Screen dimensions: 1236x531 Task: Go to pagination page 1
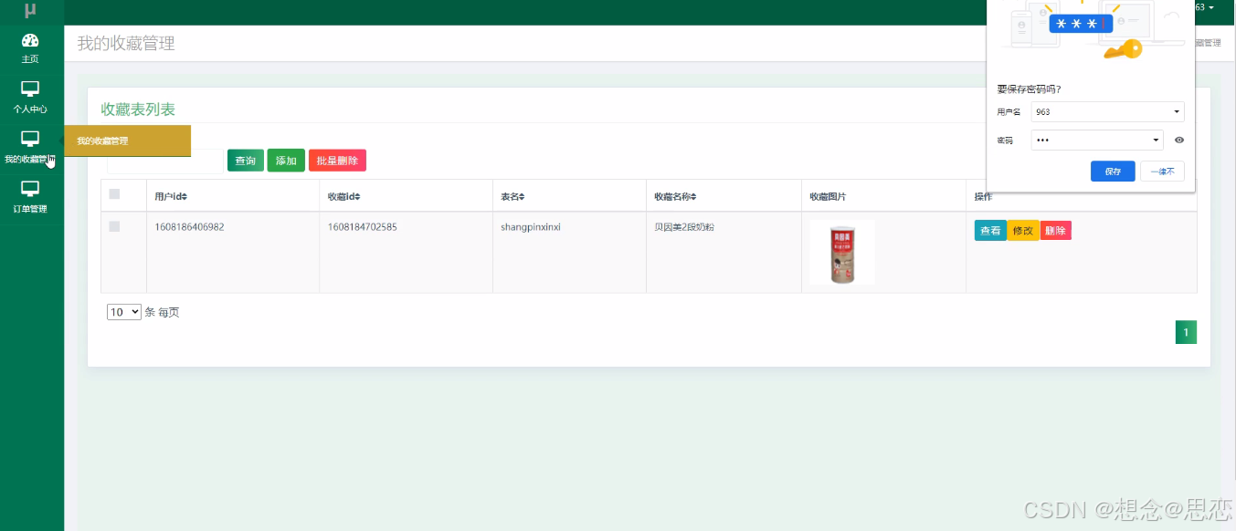point(1186,333)
